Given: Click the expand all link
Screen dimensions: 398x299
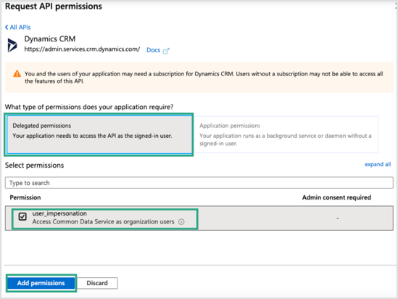Looking at the screenshot, I should [x=378, y=164].
